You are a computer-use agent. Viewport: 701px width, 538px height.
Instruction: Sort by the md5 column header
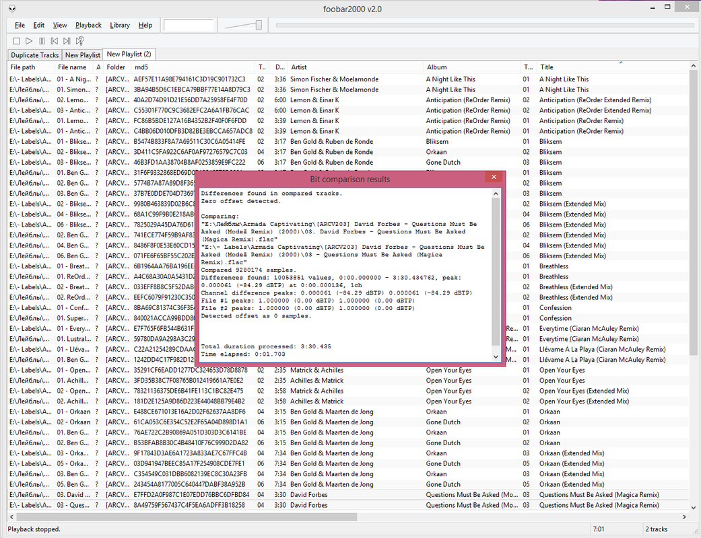[193, 67]
